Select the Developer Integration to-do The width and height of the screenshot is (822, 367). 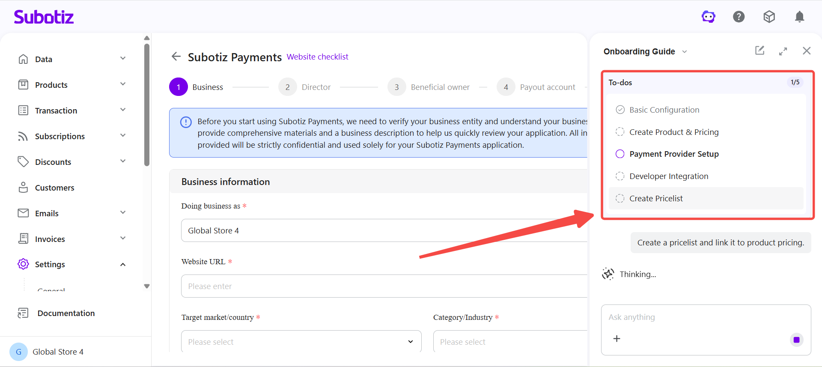[x=668, y=176]
